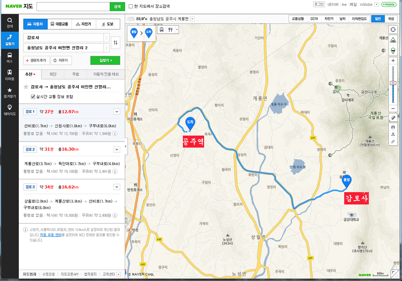Open the distance measuring ruler tool
The height and width of the screenshot is (281, 402).
pyautogui.click(x=393, y=118)
